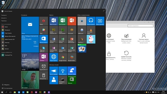Open Ножницы in the frequently used list
The image size is (167, 94).
(5, 42)
